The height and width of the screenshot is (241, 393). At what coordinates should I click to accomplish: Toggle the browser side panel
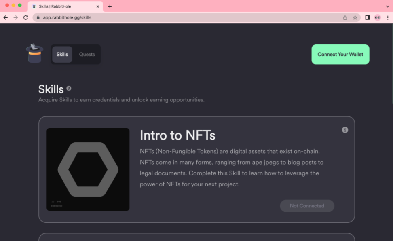pyautogui.click(x=368, y=17)
